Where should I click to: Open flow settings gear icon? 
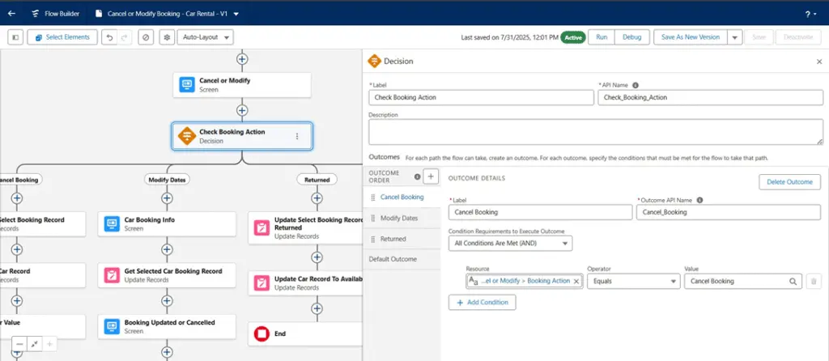click(168, 37)
